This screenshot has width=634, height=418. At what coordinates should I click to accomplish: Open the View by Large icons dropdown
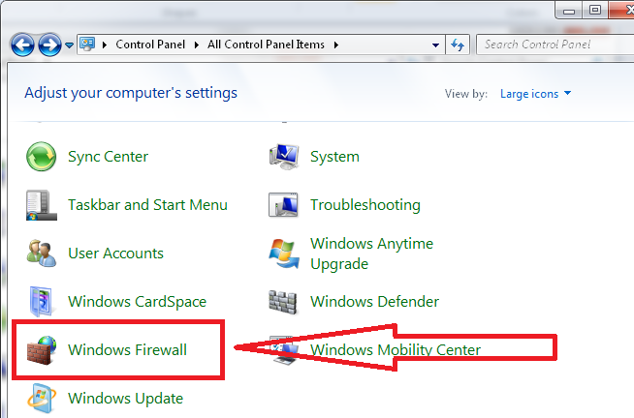(535, 94)
